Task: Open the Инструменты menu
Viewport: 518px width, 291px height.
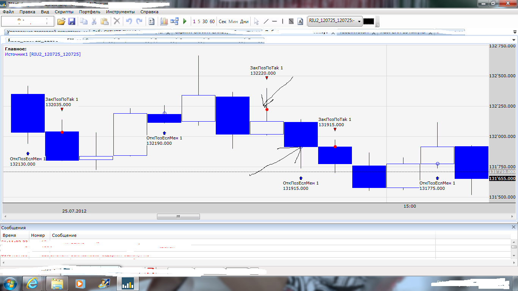Action: [x=120, y=12]
